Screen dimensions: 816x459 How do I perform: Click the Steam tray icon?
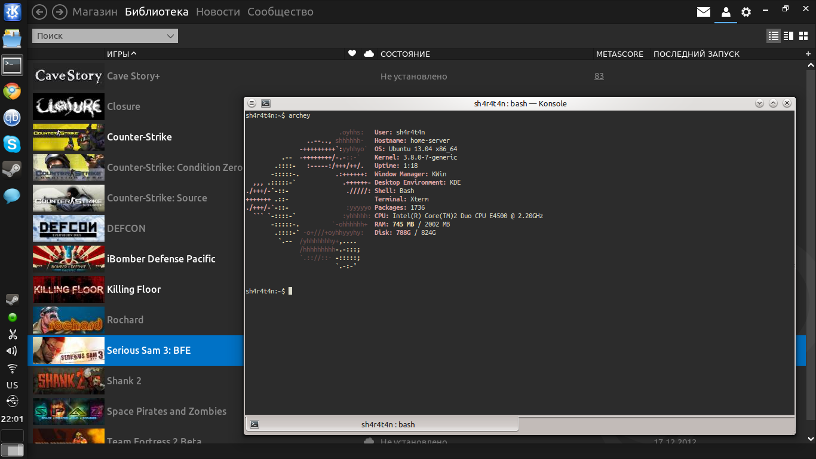(x=12, y=299)
